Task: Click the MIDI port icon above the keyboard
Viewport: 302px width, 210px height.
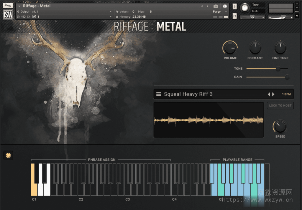Action: click(x=8, y=155)
